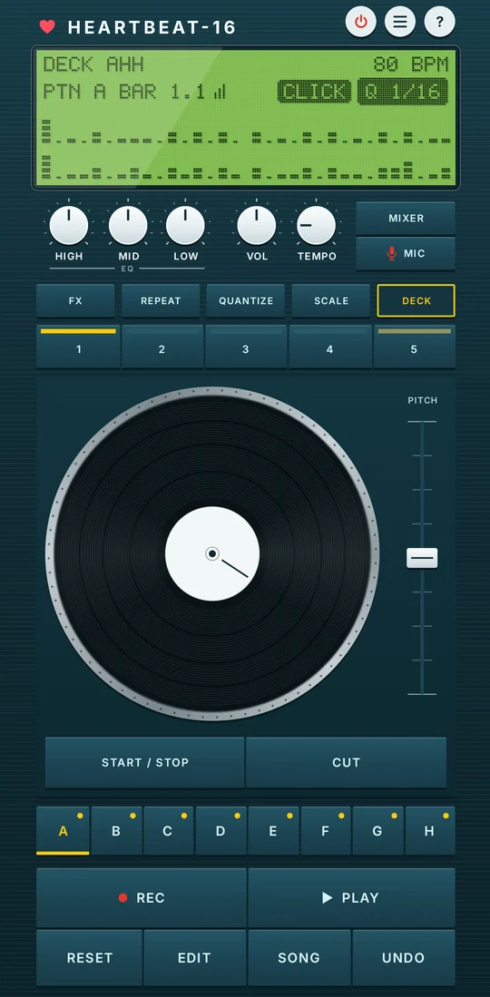Switch to the FX tab
Image resolution: width=490 pixels, height=997 pixels.
pyautogui.click(x=75, y=301)
